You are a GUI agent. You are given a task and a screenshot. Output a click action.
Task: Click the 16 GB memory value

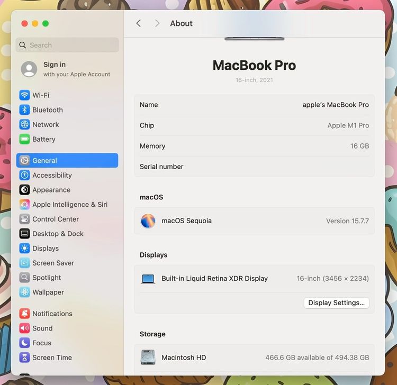click(360, 146)
